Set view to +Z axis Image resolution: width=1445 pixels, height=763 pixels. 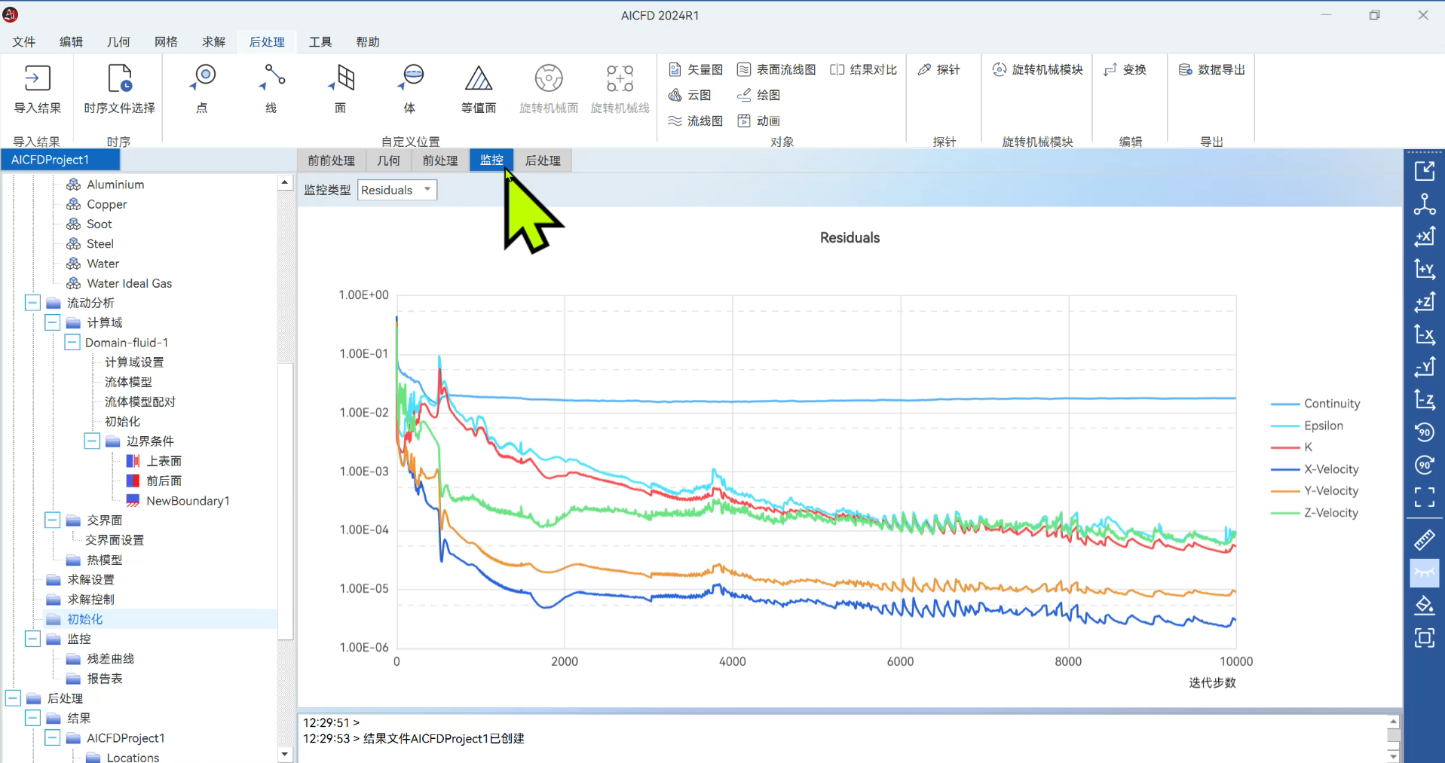[x=1424, y=302]
